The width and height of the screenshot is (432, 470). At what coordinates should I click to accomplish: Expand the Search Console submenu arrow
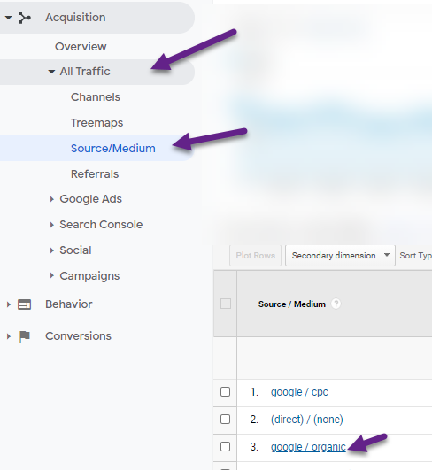point(52,225)
